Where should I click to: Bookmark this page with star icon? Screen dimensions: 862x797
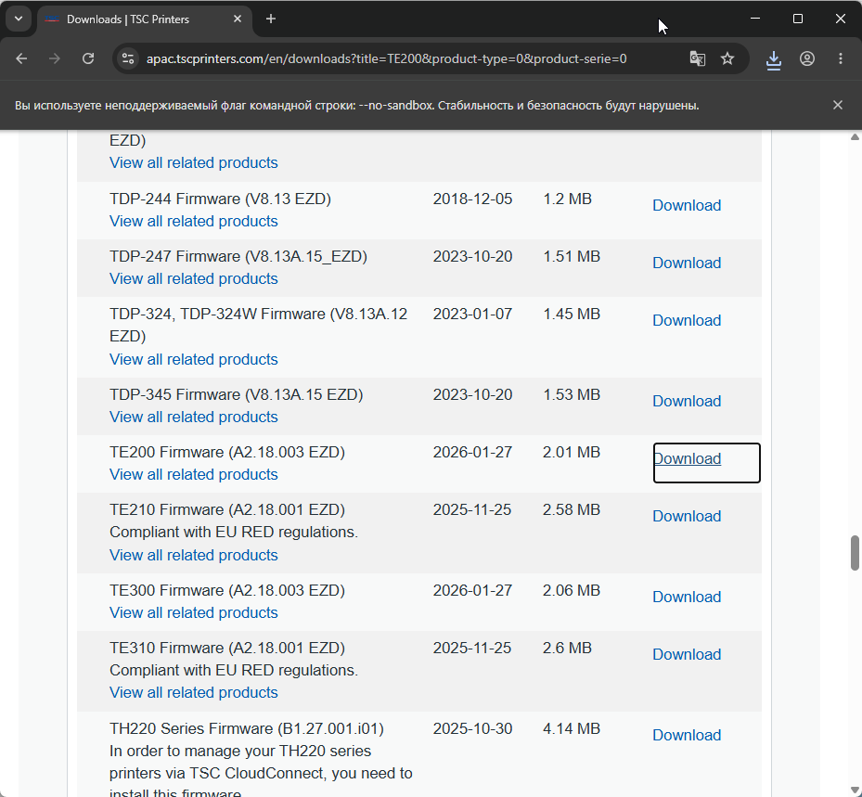(727, 58)
